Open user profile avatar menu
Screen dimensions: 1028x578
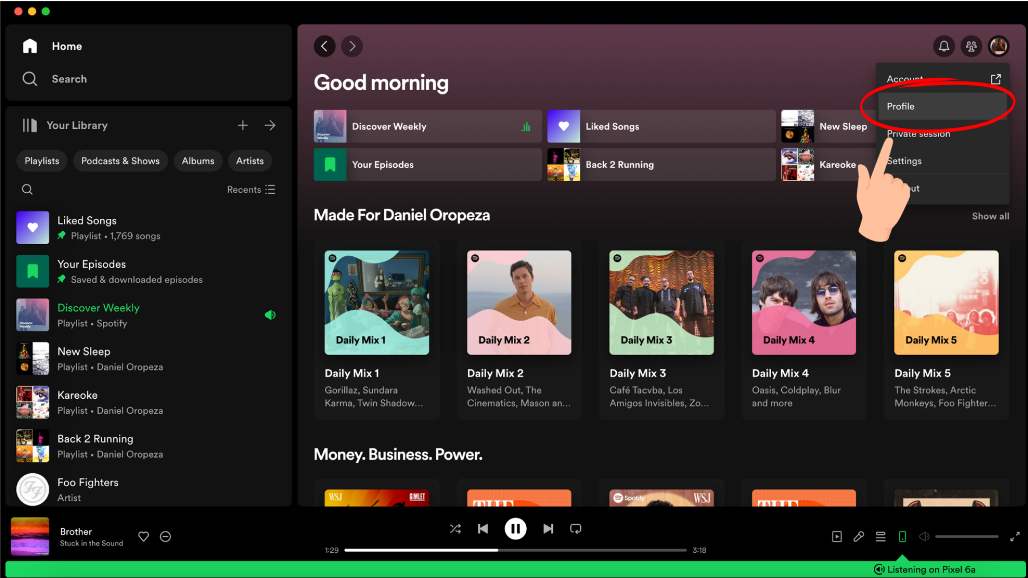(998, 46)
